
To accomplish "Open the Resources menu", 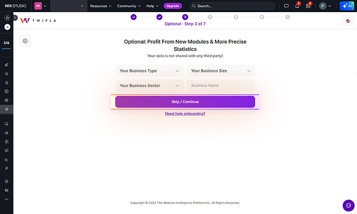I will click(101, 6).
